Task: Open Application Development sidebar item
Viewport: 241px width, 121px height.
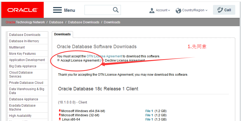Action: (x=27, y=60)
